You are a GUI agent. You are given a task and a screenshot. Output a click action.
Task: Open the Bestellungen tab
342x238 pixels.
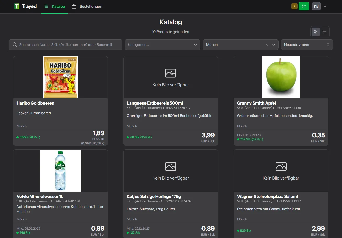tap(87, 6)
